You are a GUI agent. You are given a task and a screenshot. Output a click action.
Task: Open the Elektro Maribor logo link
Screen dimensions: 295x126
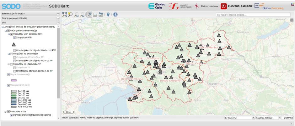click(236, 6)
